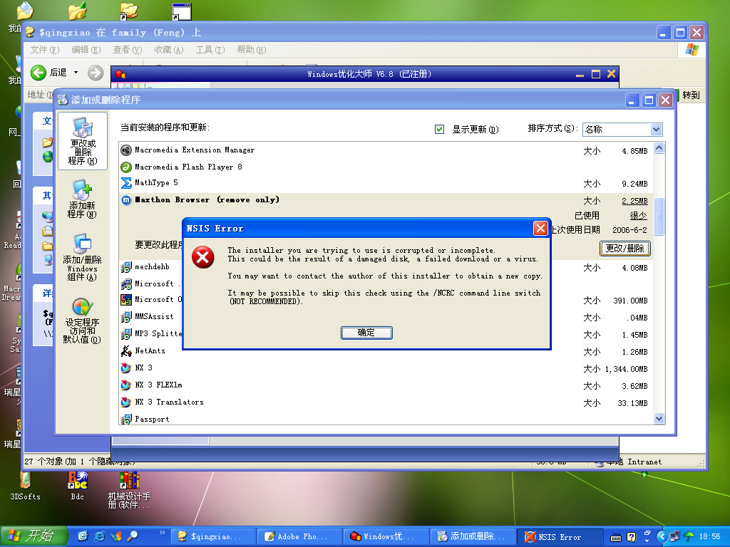Screen dimensions: 730x547
Task: Click the NetAnts program icon
Action: point(126,350)
